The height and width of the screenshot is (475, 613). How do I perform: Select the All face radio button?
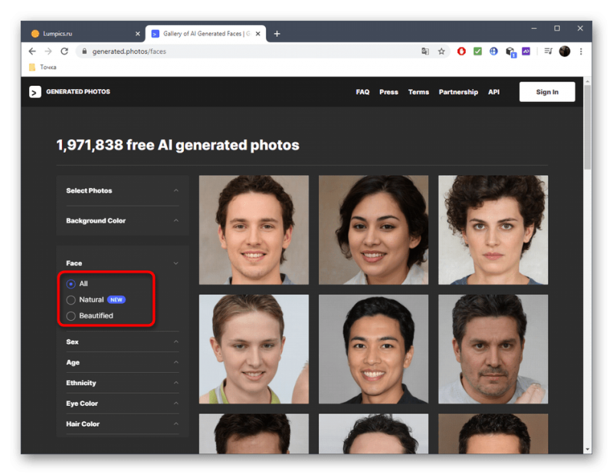pos(70,284)
